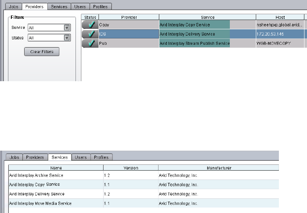Click the checkmark status icon for IDS provider
Viewport: 307px width, 213px height.
pos(90,34)
